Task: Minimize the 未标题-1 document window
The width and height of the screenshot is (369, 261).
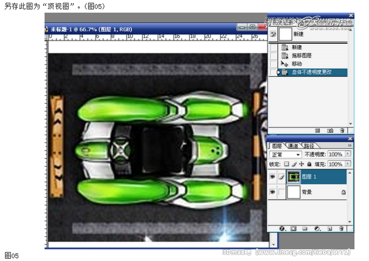Action: tap(242, 27)
